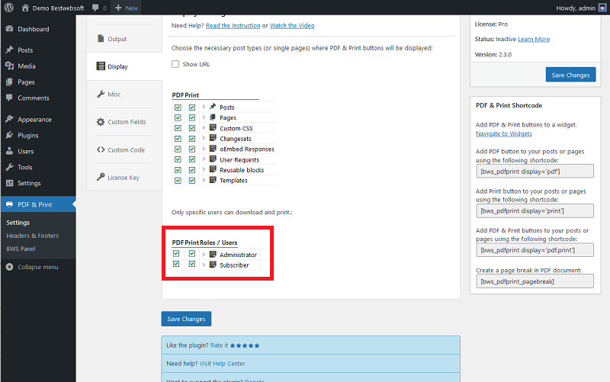Uncheck the first checkbox for Posts row
610x382 pixels.
click(178, 108)
